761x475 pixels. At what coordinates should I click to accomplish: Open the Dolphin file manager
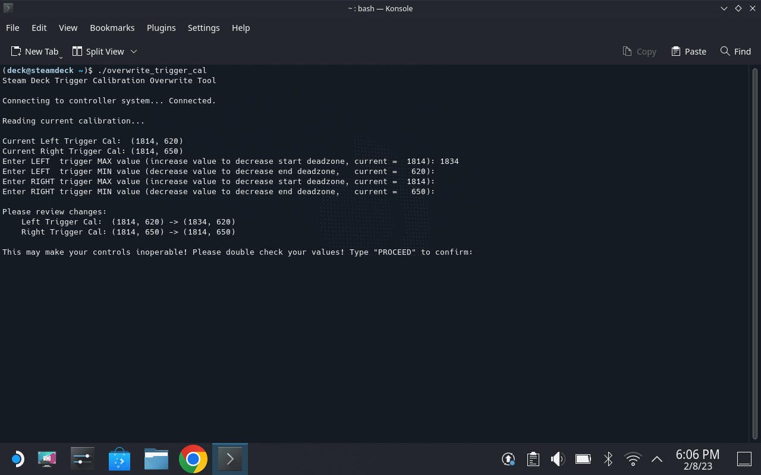pos(156,459)
